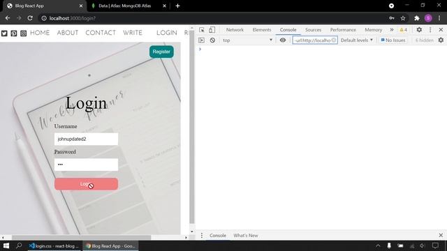Select What's New drawer tab
The image size is (447, 251).
tap(245, 236)
